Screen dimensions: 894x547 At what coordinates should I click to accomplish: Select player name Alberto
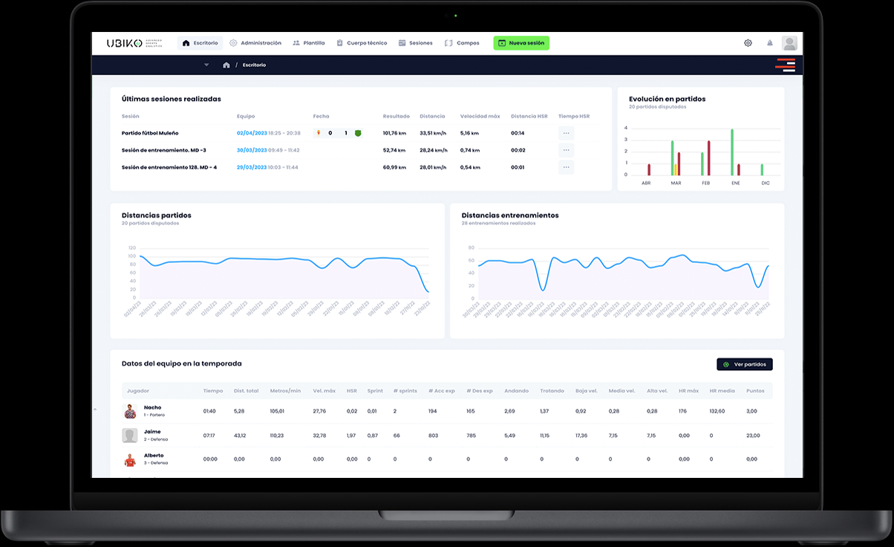154,455
